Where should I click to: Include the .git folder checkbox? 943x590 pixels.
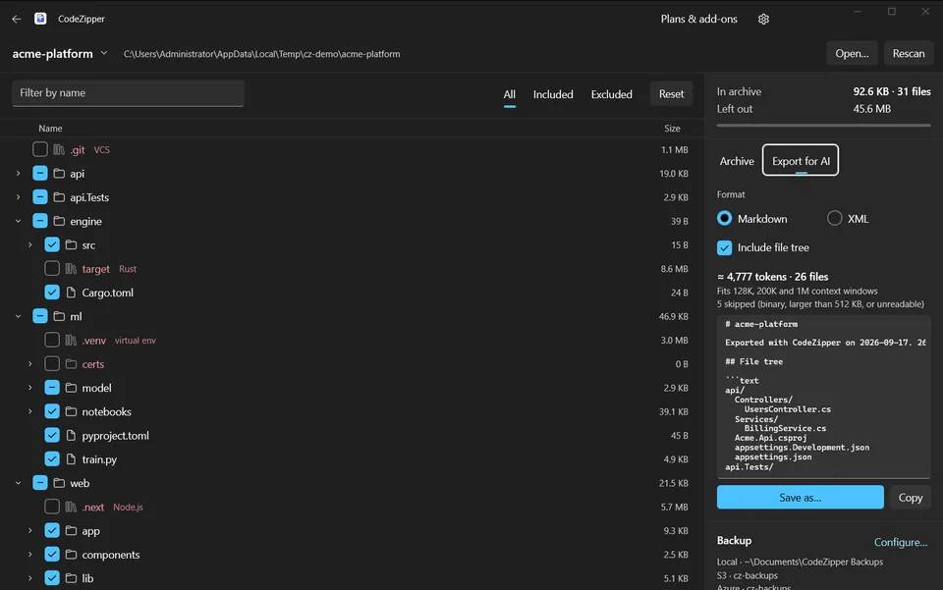coord(40,149)
